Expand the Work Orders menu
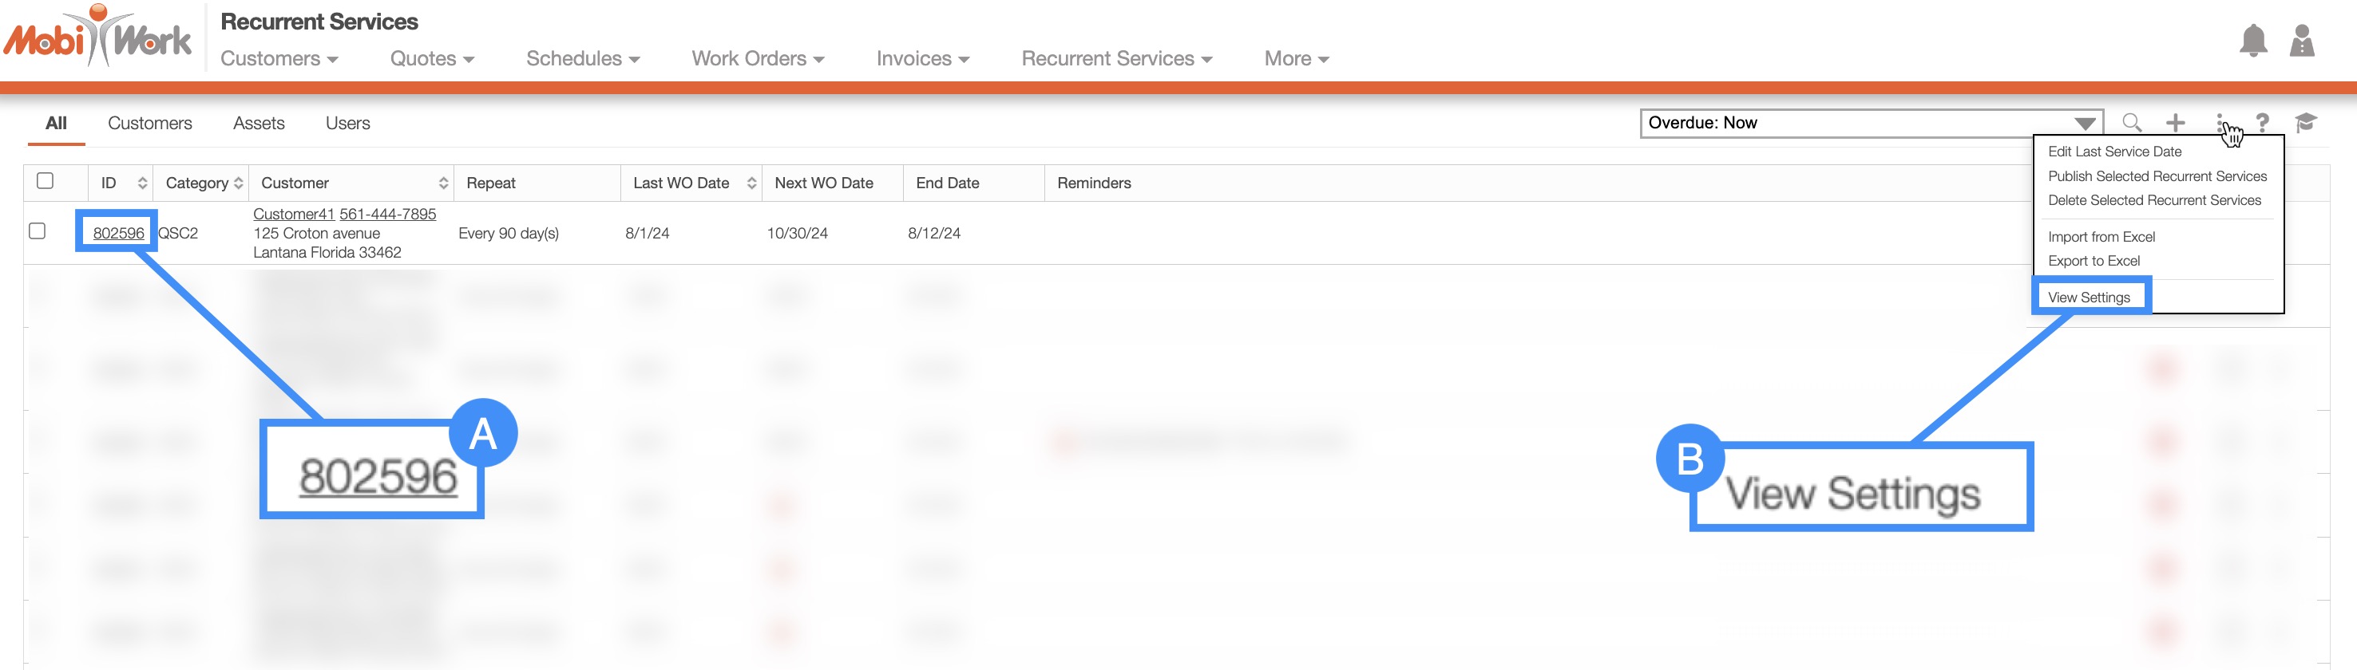This screenshot has height=670, width=2357. [757, 58]
